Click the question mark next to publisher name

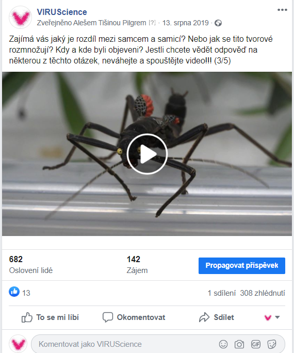click(152, 23)
